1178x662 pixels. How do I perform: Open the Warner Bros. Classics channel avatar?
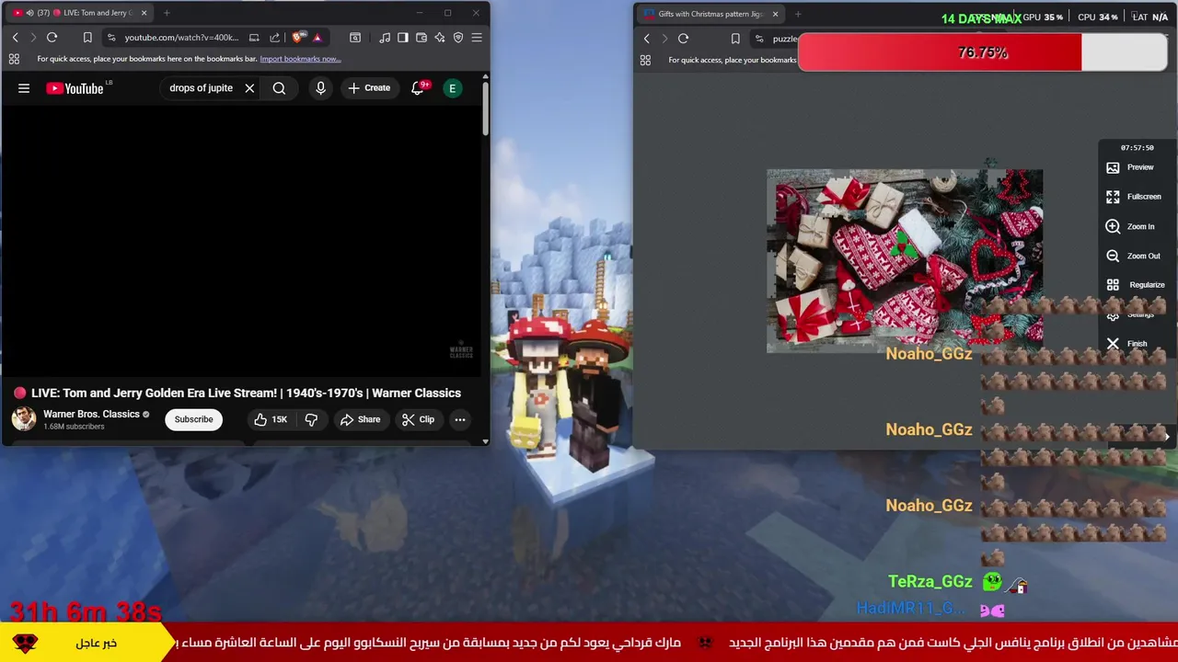pyautogui.click(x=24, y=419)
